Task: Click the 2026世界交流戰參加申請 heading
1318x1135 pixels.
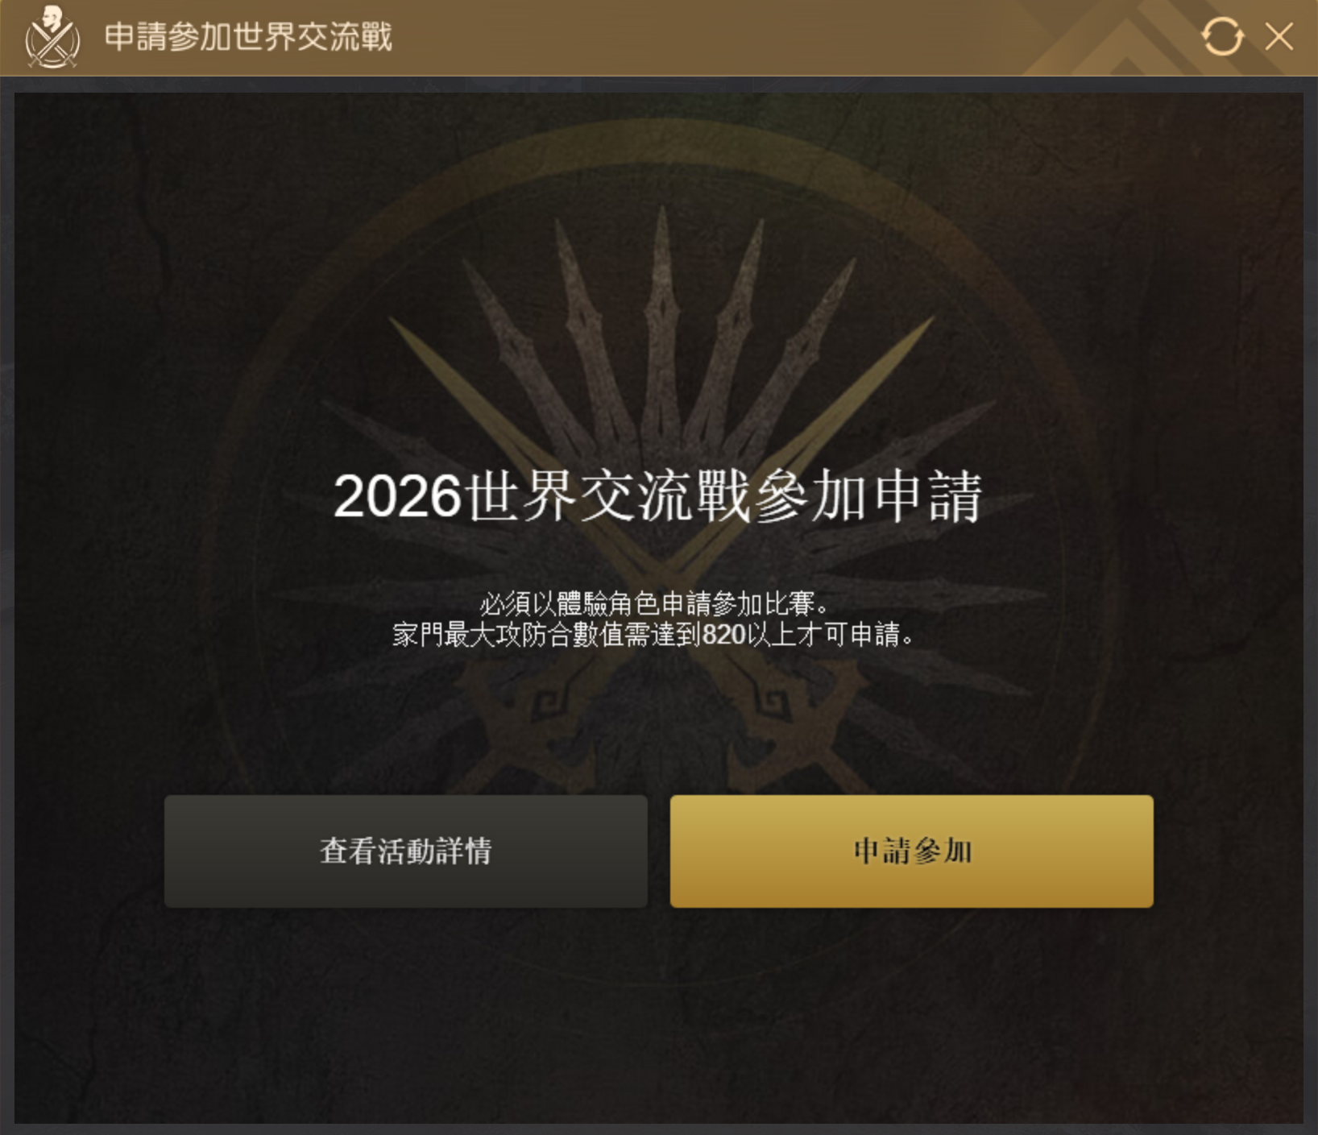Action: tap(658, 496)
